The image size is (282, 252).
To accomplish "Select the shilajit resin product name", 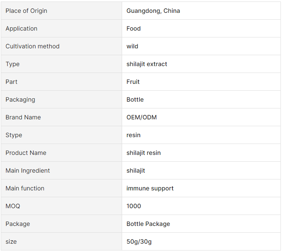I will point(144,153).
